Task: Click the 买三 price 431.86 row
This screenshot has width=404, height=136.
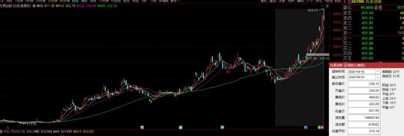Action: point(373,48)
